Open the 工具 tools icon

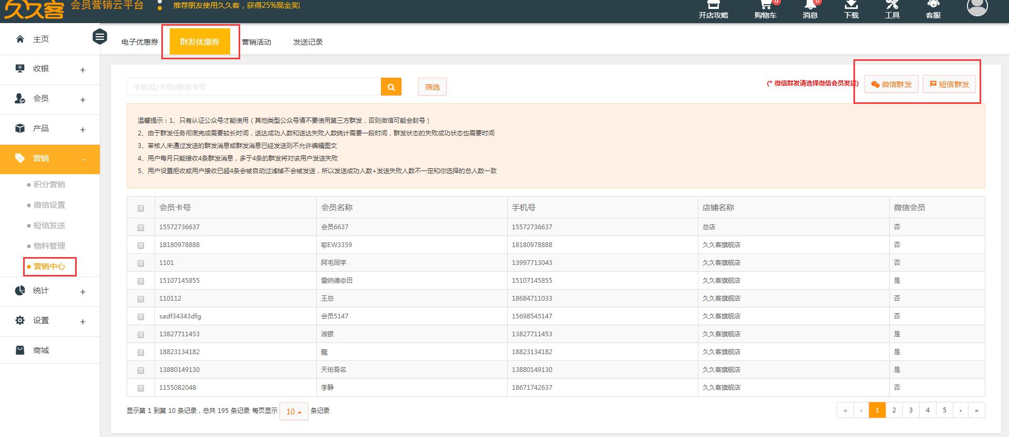point(892,9)
